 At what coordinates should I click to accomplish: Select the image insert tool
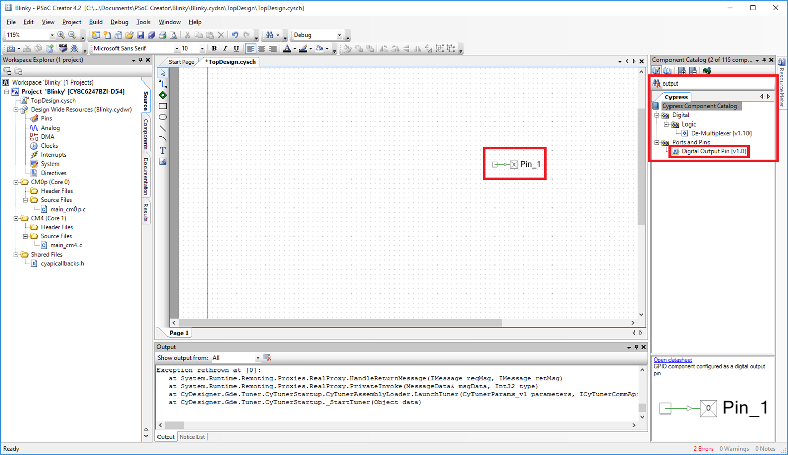[x=163, y=161]
